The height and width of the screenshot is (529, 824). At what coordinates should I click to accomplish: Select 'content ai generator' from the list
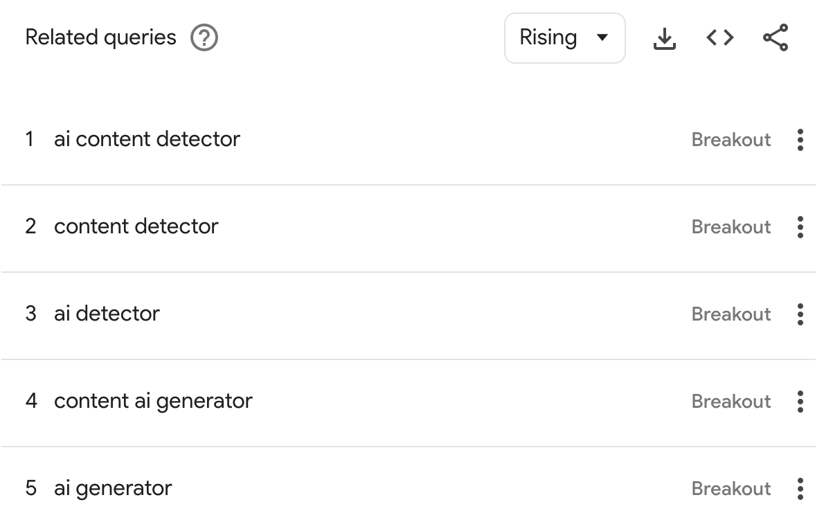coord(154,402)
